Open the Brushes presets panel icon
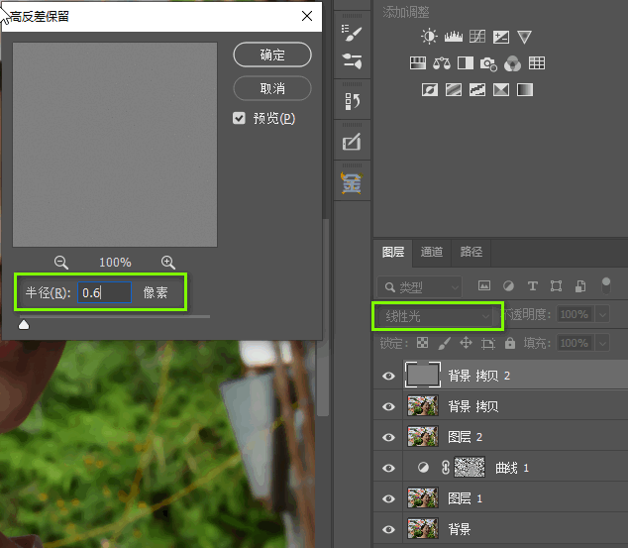 click(x=352, y=61)
